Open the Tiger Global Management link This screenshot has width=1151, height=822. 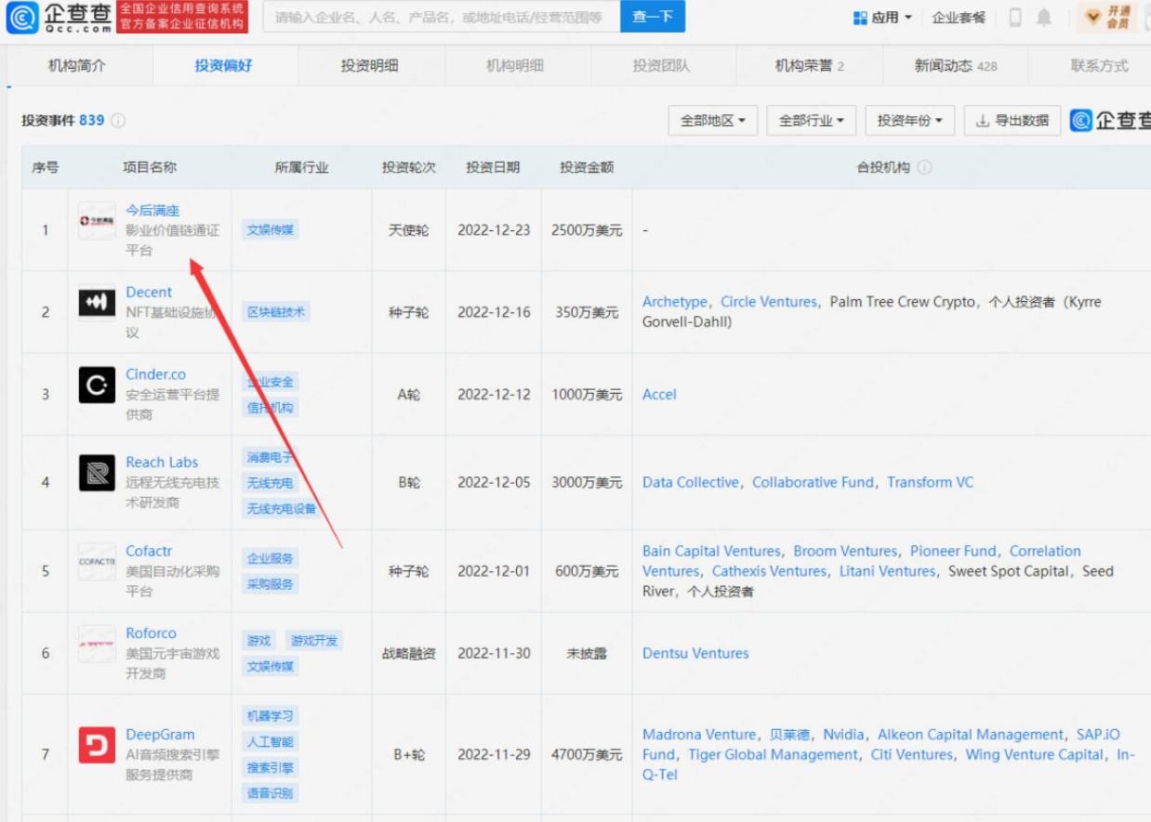pos(774,755)
